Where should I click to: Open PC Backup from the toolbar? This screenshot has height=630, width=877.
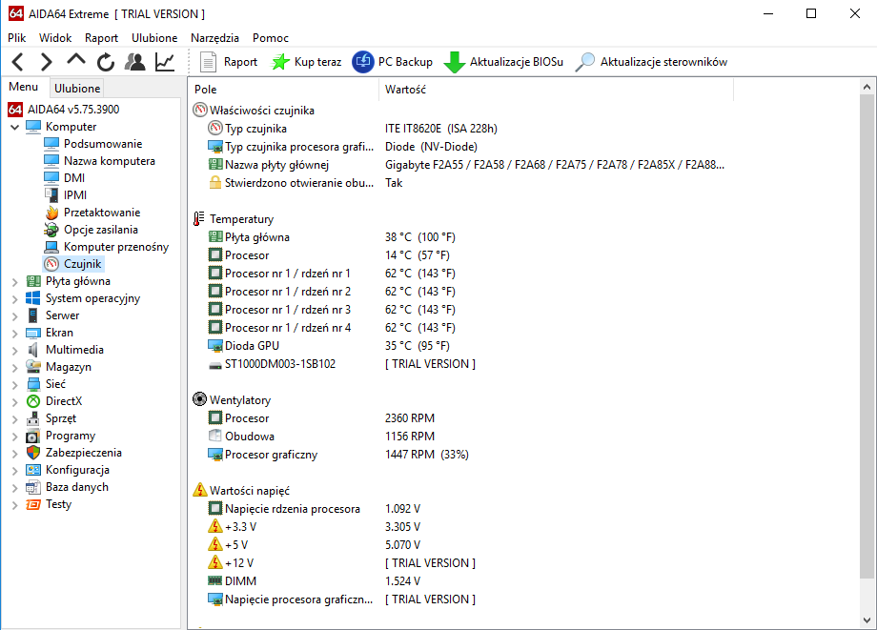coord(392,62)
